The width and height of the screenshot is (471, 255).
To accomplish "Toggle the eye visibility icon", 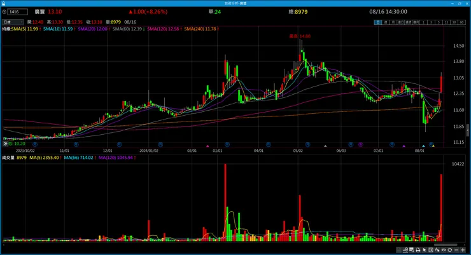I will click(444, 250).
